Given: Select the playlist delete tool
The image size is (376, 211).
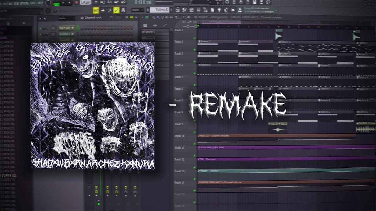Looking at the screenshot, I should tap(162, 17).
